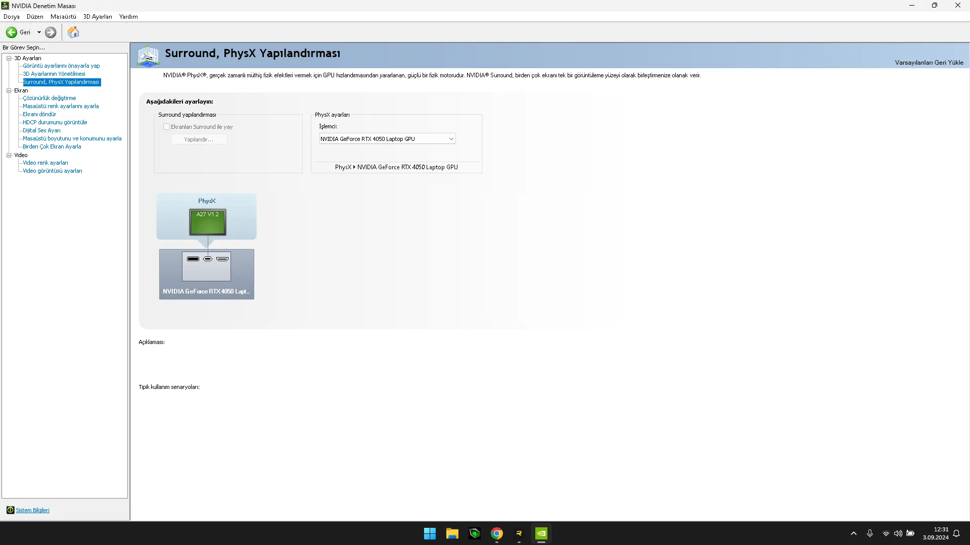Viewport: 970px width, 545px height.
Task: Open the Rockstar Games taskbar icon
Action: click(x=519, y=533)
